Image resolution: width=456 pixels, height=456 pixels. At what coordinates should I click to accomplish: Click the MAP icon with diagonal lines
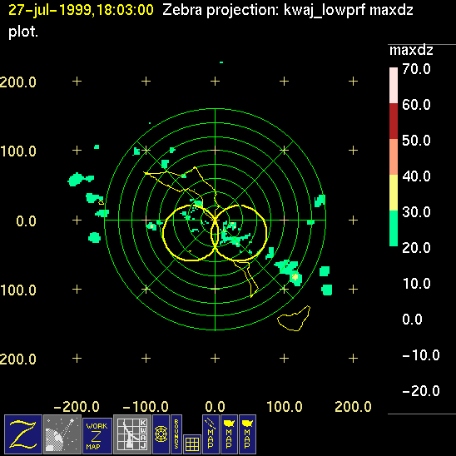(x=211, y=434)
